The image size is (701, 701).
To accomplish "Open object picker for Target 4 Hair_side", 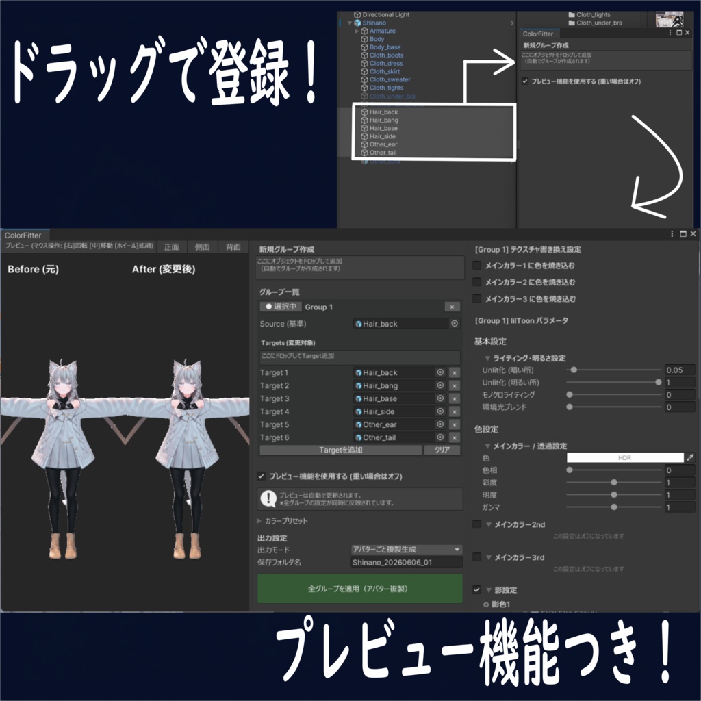I will (440, 411).
